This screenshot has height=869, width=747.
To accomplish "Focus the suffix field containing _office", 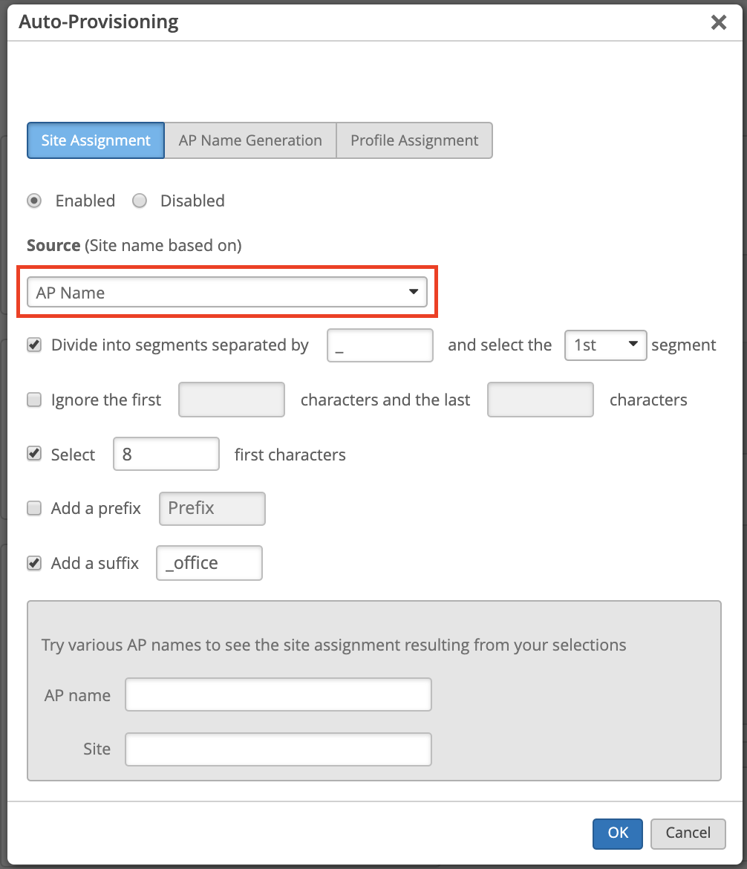I will [x=209, y=563].
